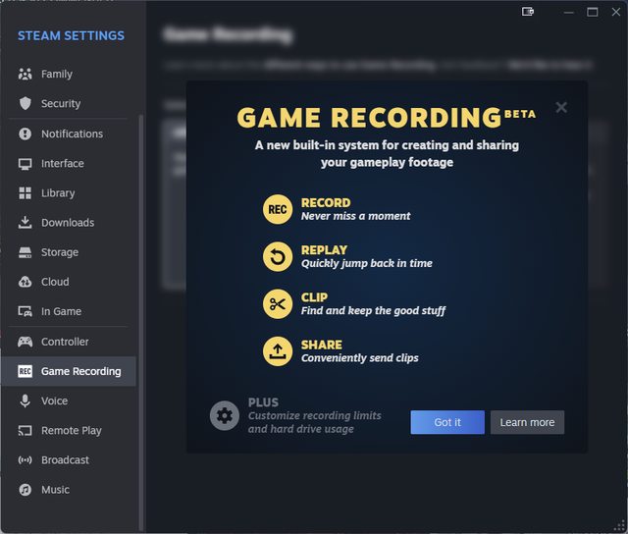Click the Security shield icon

(x=26, y=104)
